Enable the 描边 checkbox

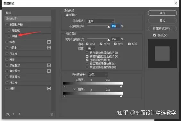[x=7, y=42]
